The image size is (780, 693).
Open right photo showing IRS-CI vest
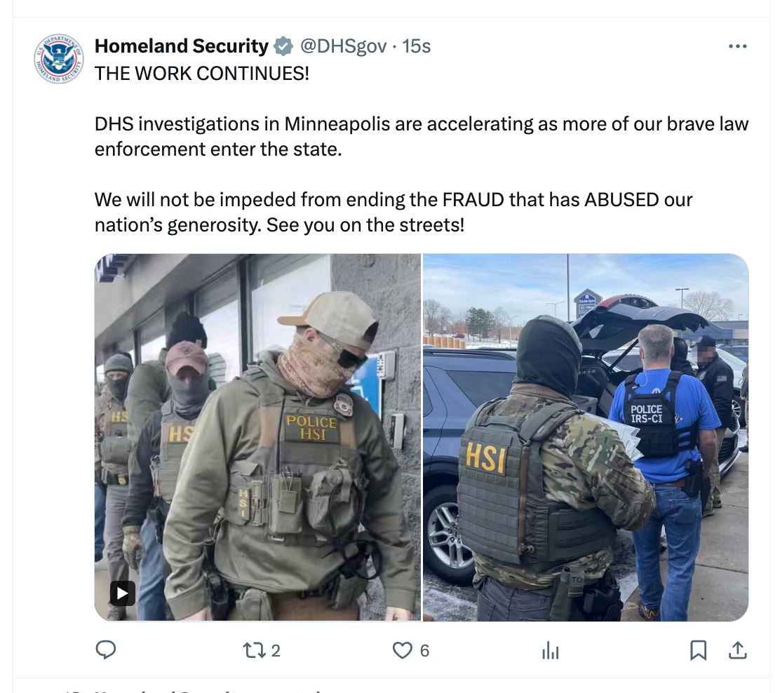click(x=586, y=437)
